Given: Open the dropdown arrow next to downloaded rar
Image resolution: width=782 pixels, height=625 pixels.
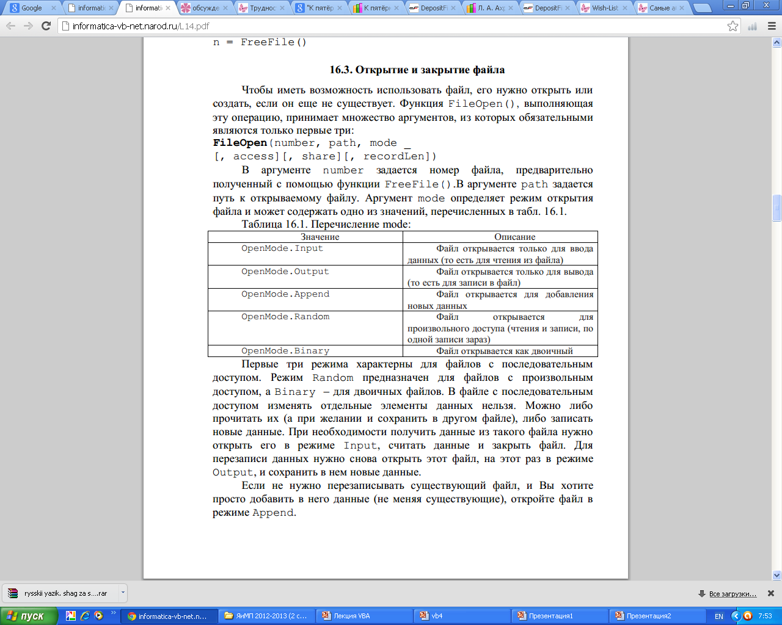Looking at the screenshot, I should coord(123,593).
